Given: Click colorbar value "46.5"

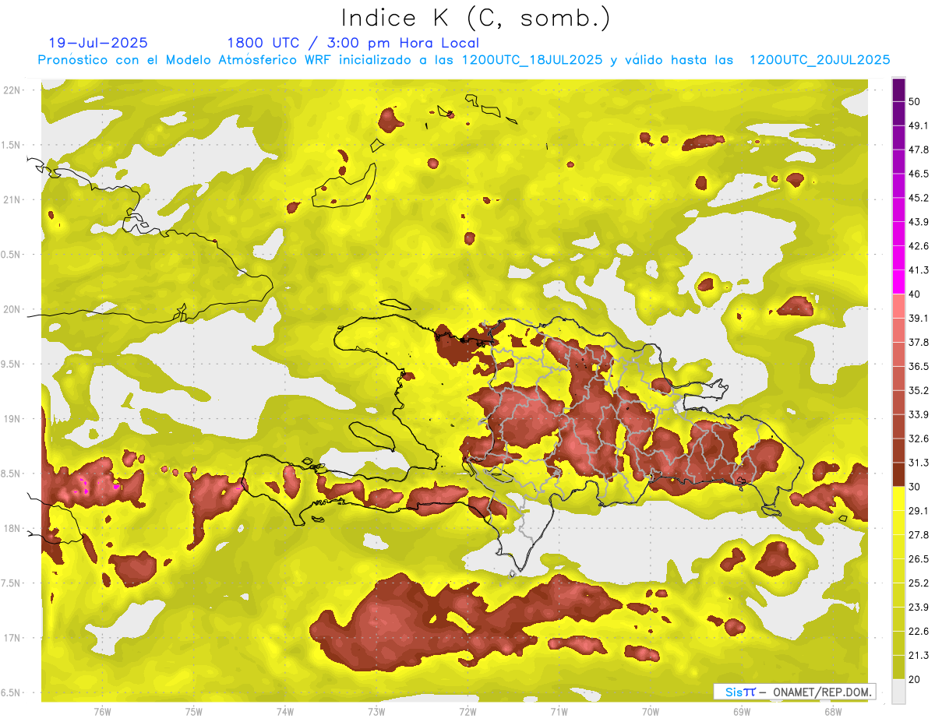Looking at the screenshot, I should [x=919, y=174].
